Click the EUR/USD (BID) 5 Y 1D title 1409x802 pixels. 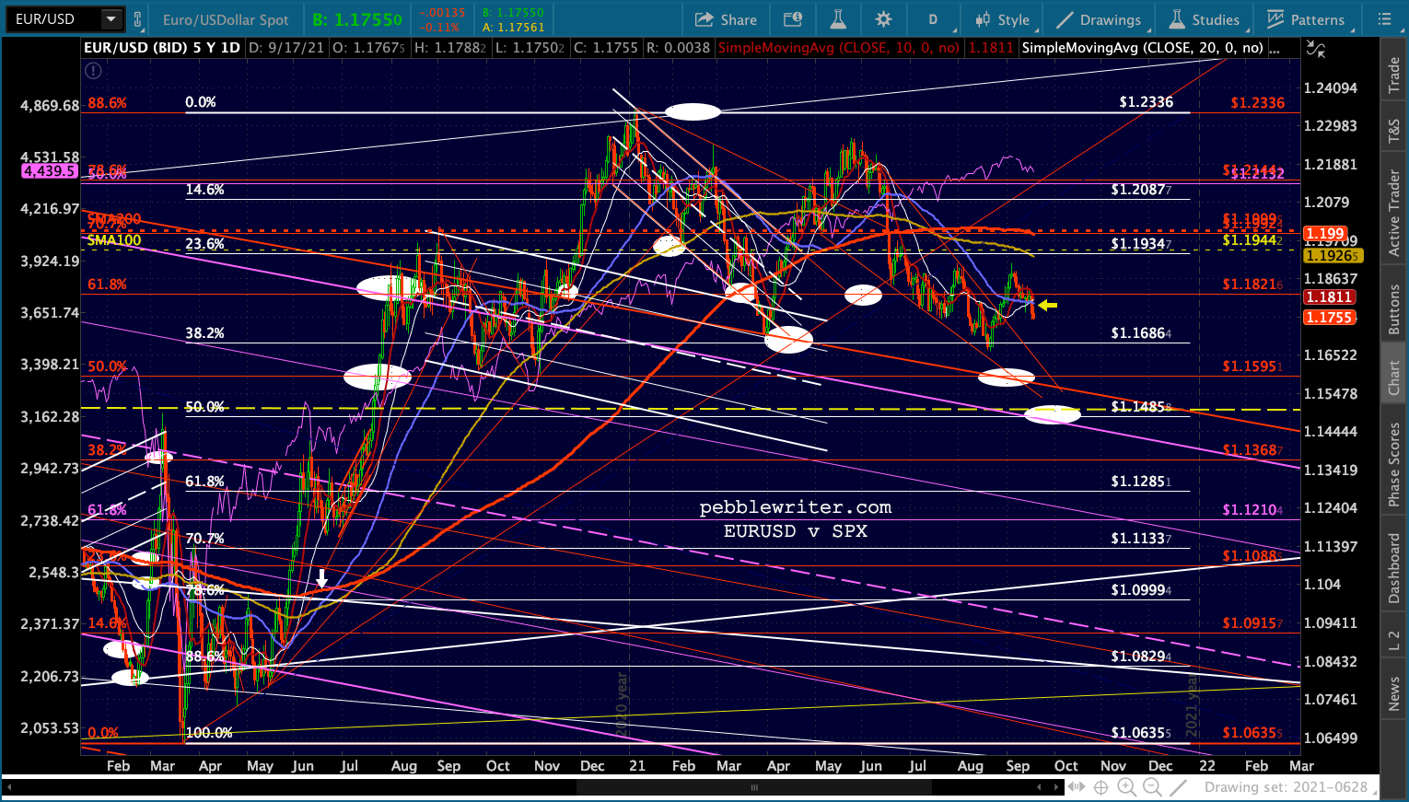(162, 48)
